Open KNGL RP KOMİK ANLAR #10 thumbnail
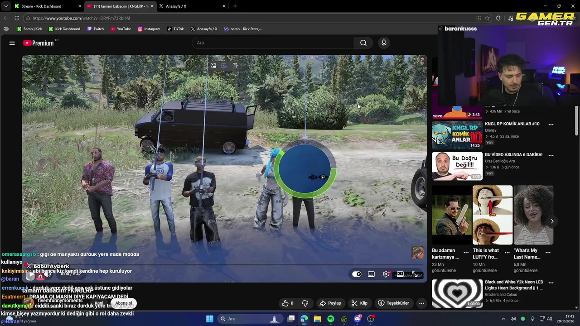The image size is (580, 326). [x=457, y=135]
